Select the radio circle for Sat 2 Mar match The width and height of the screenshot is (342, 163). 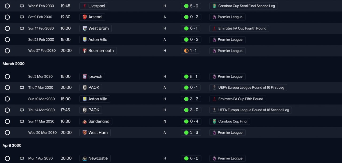tap(7, 77)
